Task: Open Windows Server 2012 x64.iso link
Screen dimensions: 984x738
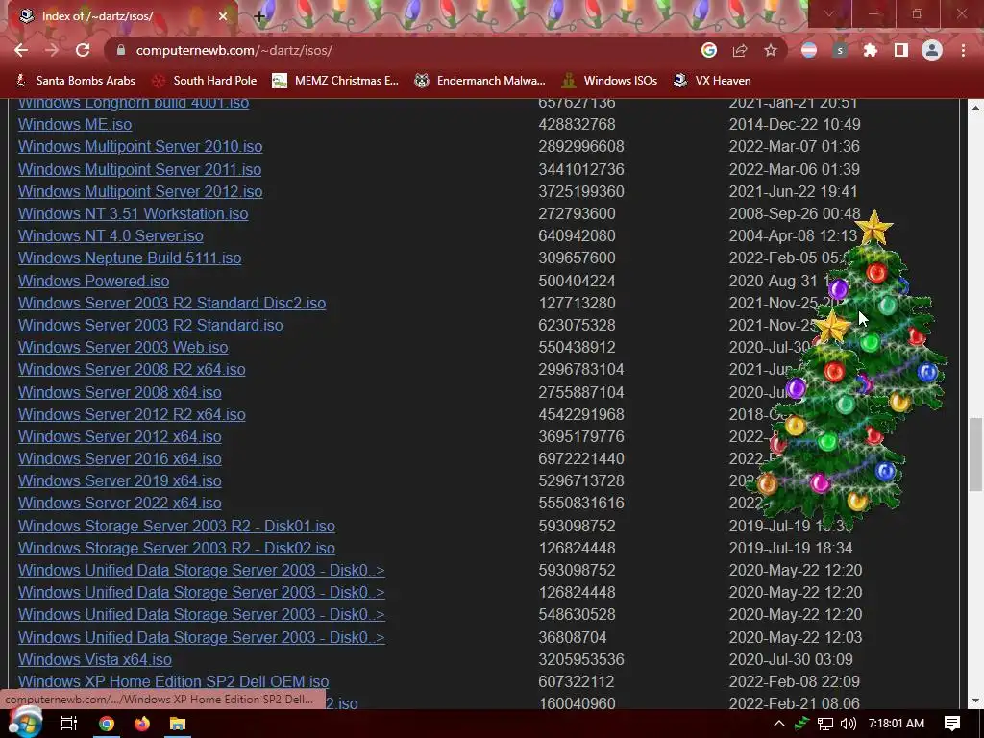Action: pyautogui.click(x=120, y=436)
